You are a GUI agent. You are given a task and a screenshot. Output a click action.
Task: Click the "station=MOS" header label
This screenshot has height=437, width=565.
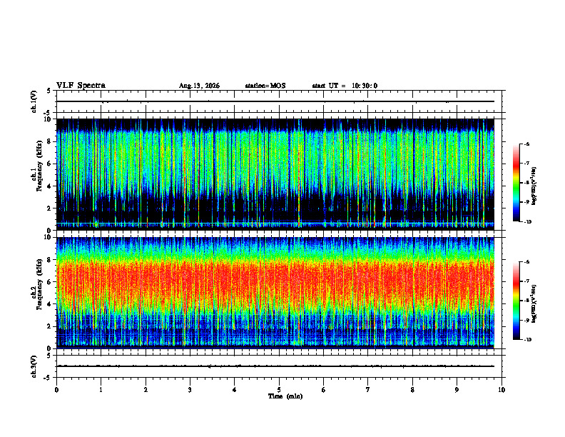tap(265, 86)
